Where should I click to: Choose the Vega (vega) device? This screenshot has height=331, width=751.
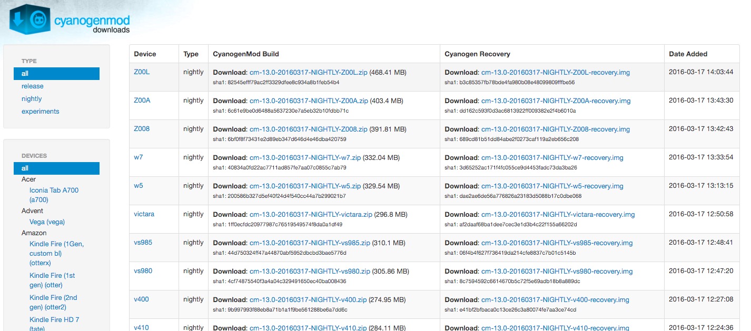coord(47,222)
